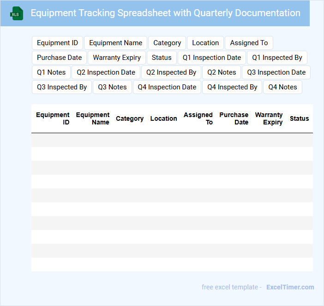Viewport: 324px width, 306px height.
Task: Click the Location tag
Action: point(205,43)
